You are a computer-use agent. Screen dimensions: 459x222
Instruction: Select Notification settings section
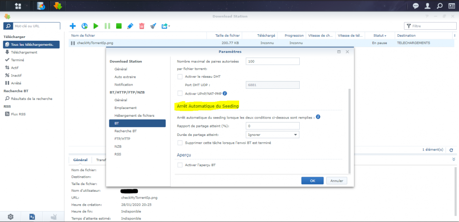tap(123, 84)
